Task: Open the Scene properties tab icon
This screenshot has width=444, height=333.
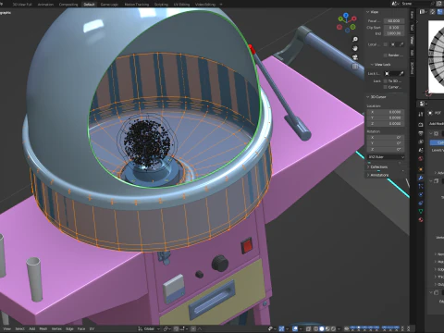Action: point(421,150)
